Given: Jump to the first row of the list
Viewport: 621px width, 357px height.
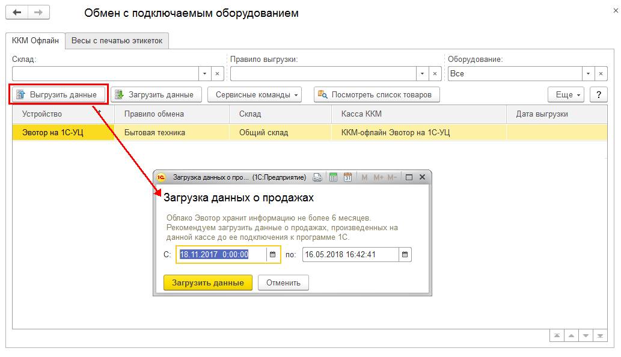Looking at the screenshot, I should click(557, 335).
